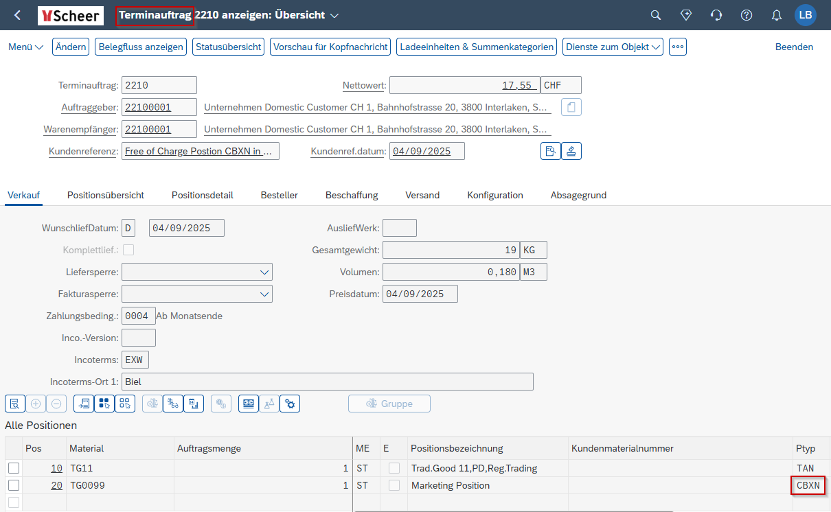Click the disabled flask configuration icon
Screen dimensions: 831x512
coord(269,404)
